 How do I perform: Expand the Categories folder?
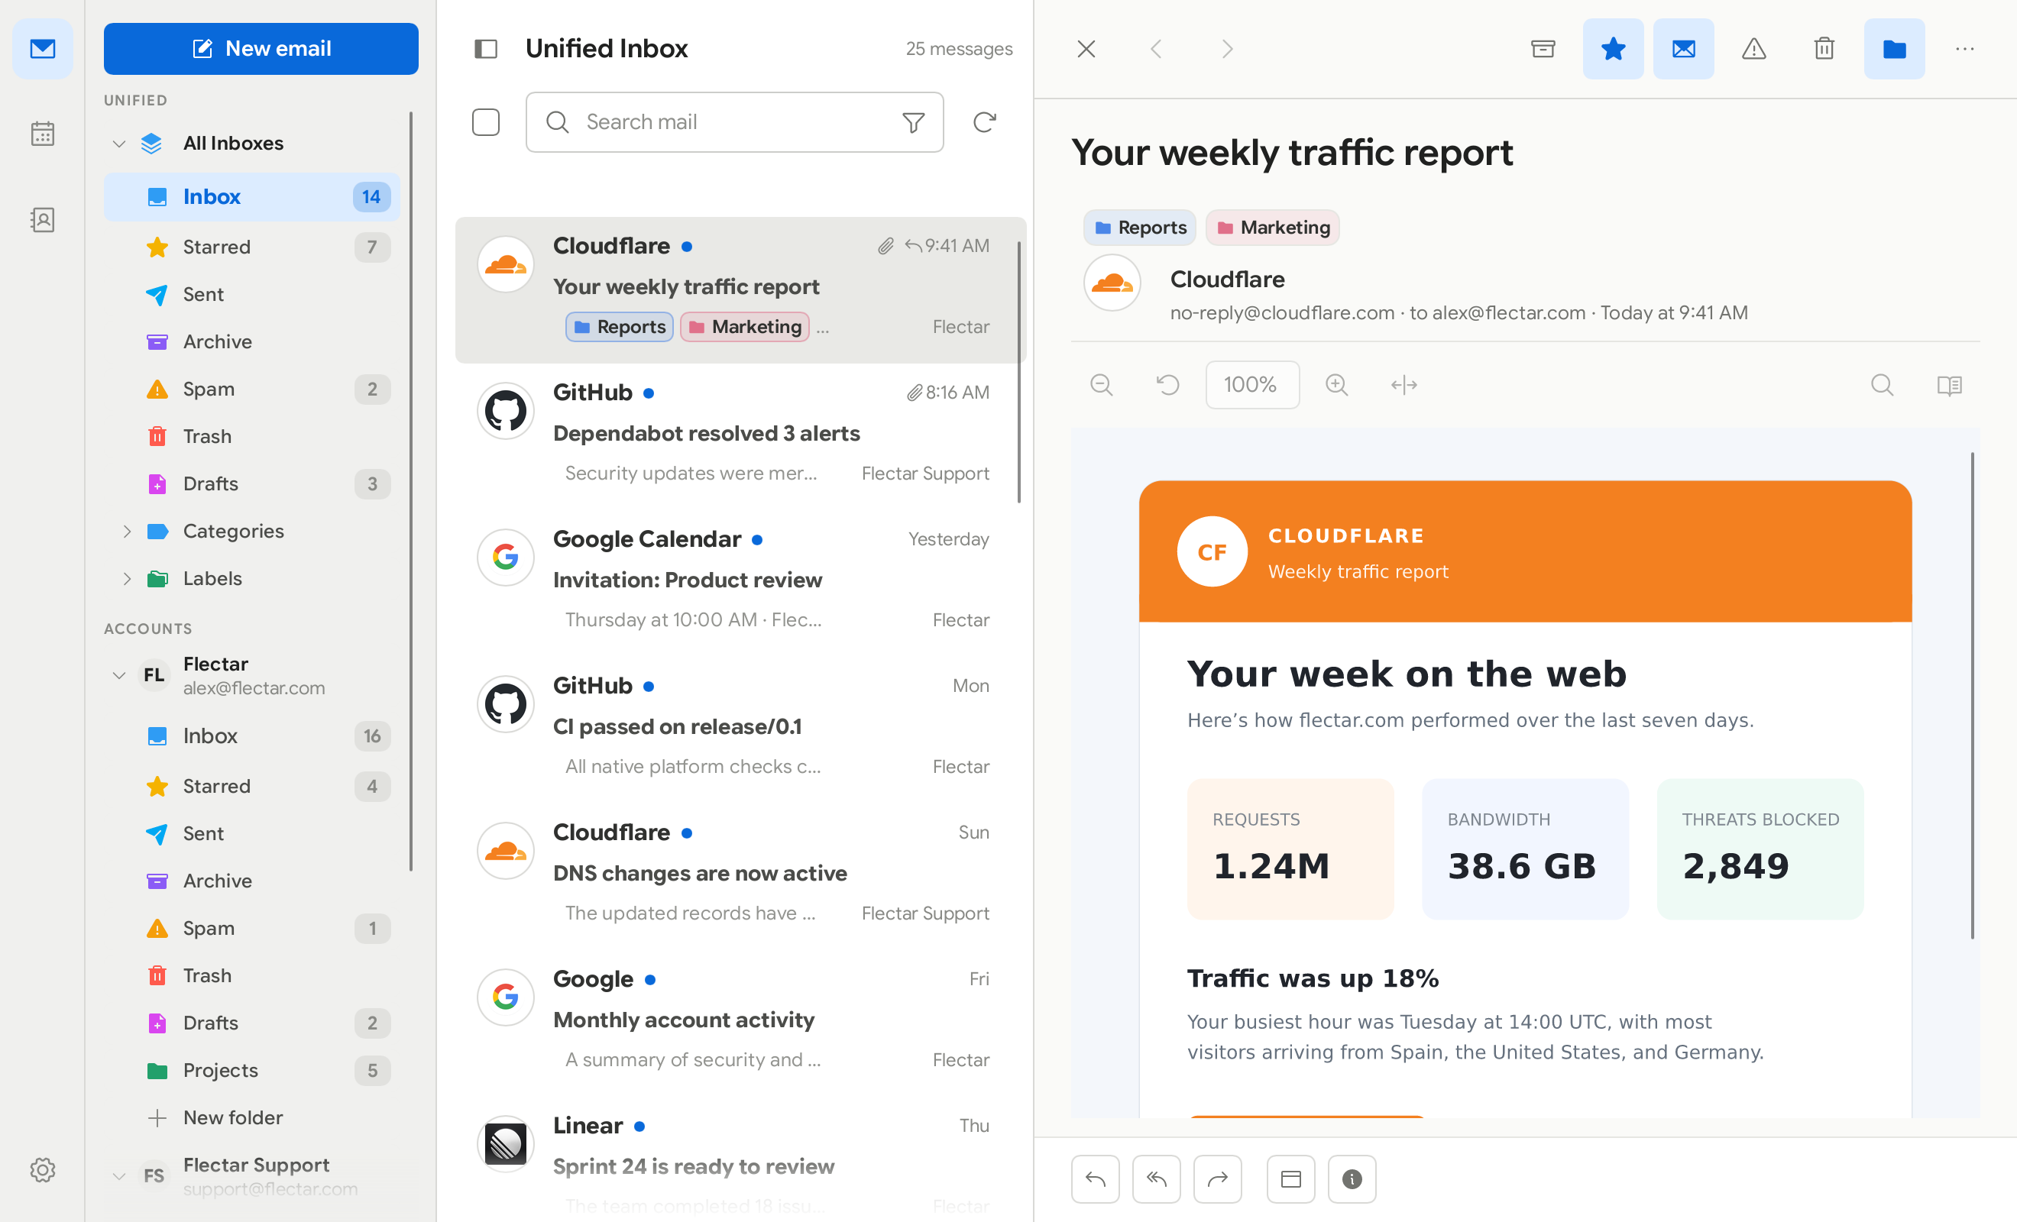click(x=127, y=532)
